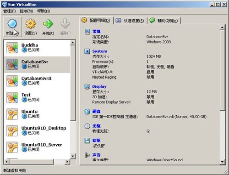Click the DatabaseSvr.vdi disk value
This screenshot has width=229, height=175.
point(176,117)
